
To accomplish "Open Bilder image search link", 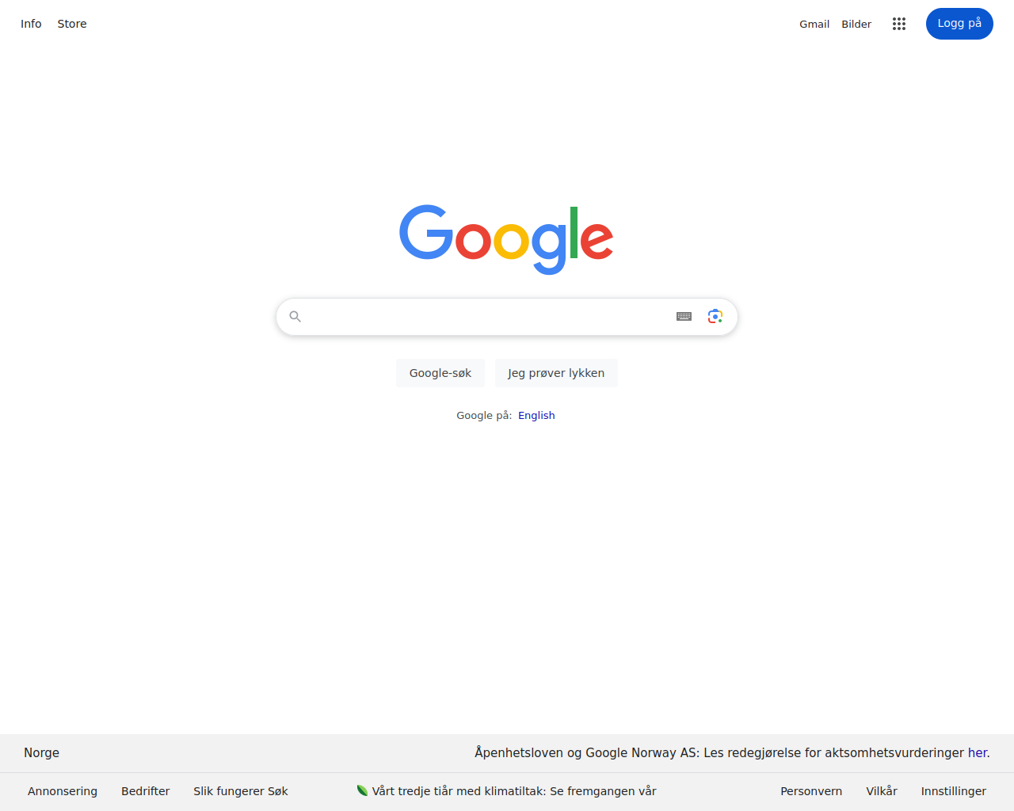I will pyautogui.click(x=856, y=24).
